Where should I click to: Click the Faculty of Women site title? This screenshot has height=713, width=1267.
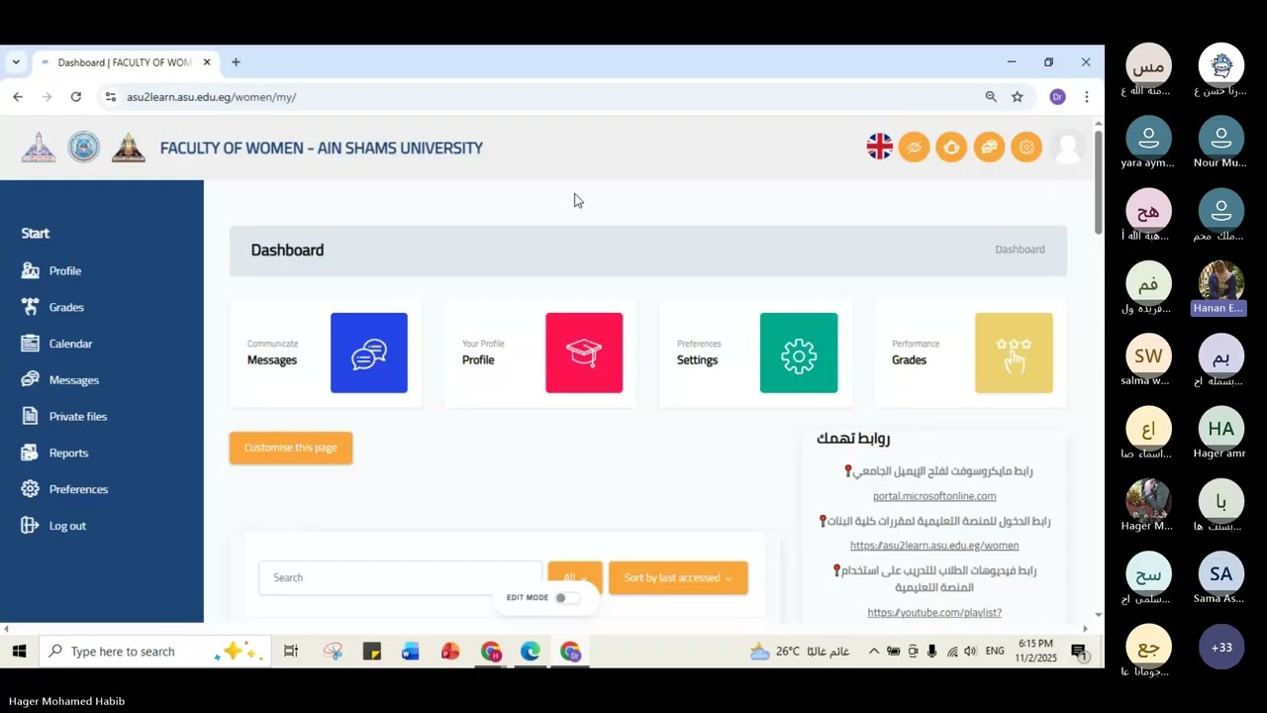tap(322, 149)
